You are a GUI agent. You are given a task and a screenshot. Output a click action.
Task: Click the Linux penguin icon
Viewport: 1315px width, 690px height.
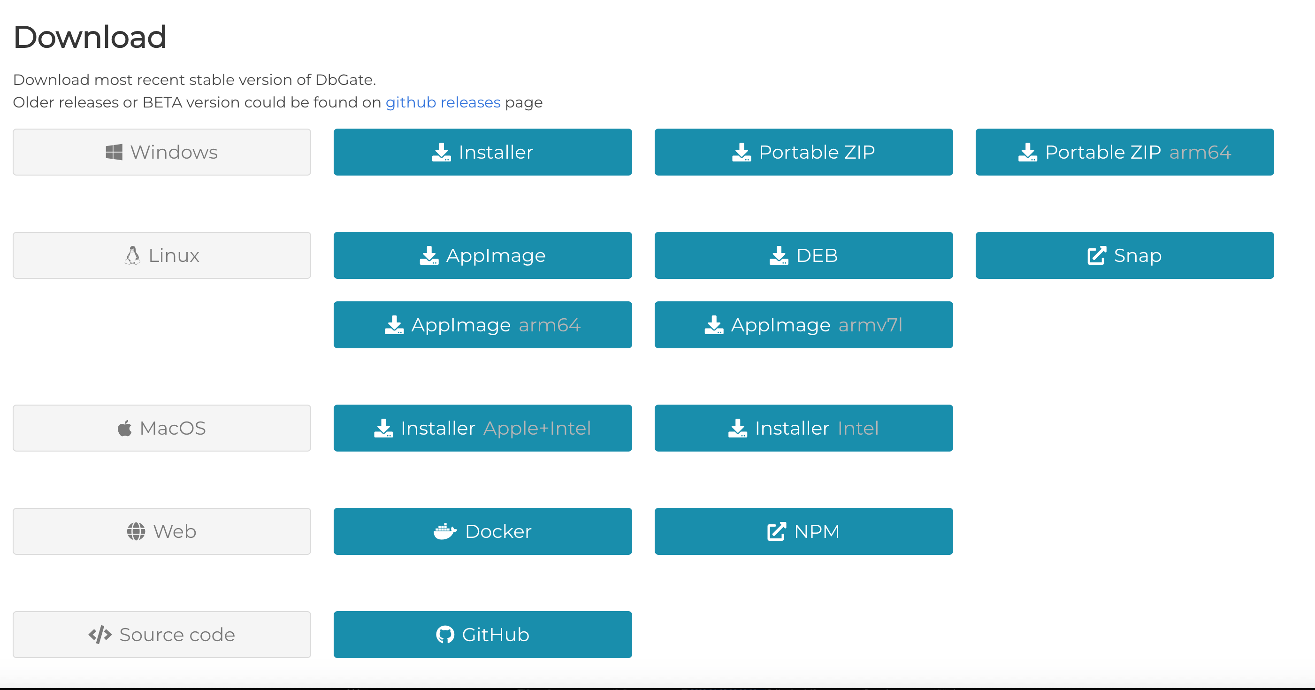coord(132,255)
